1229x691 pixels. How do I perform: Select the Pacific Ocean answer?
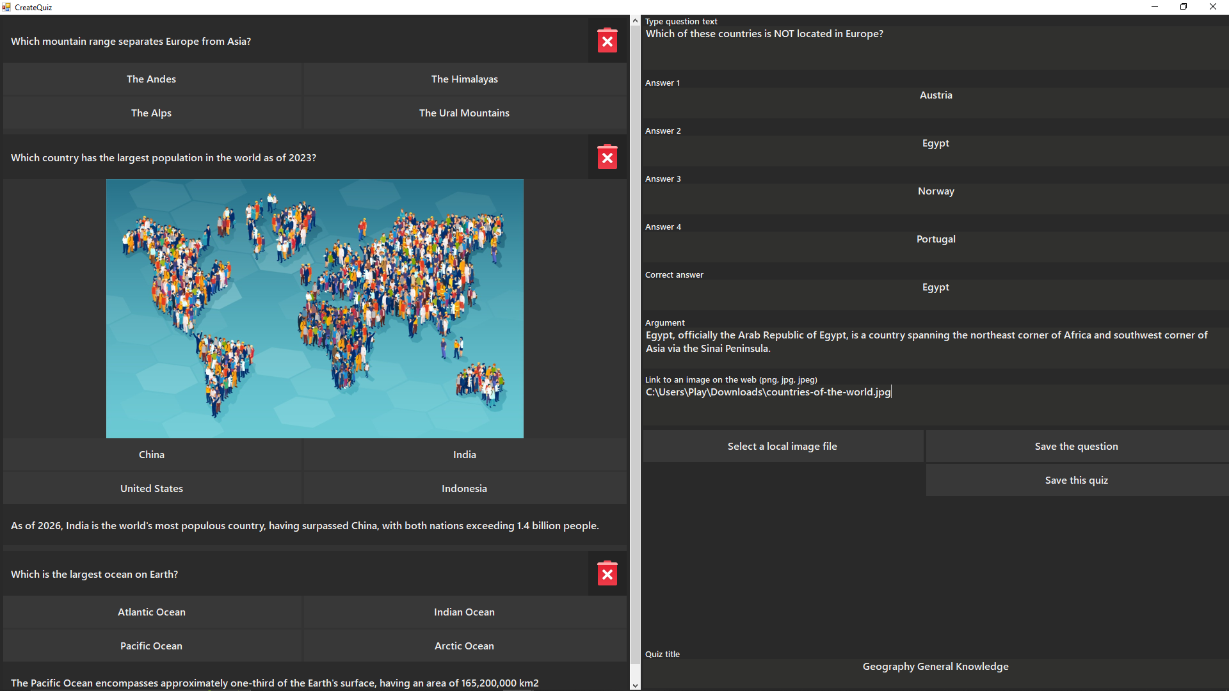pyautogui.click(x=151, y=646)
